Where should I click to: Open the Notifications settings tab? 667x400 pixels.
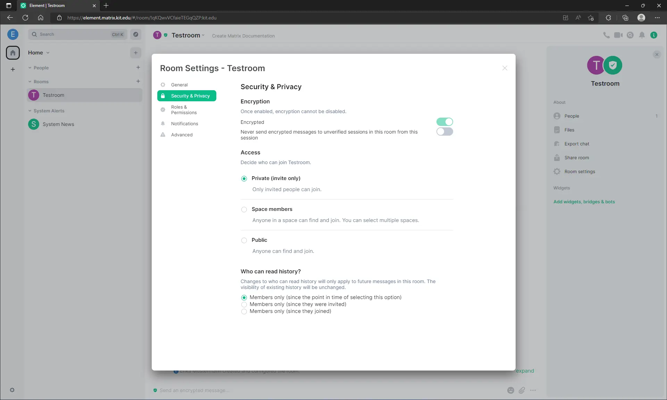click(x=184, y=124)
